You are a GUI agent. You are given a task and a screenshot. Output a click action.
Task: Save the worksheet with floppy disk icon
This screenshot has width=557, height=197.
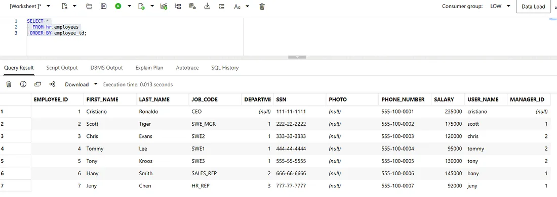(x=104, y=6)
